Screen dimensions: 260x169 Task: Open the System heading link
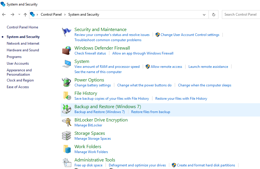(82, 61)
